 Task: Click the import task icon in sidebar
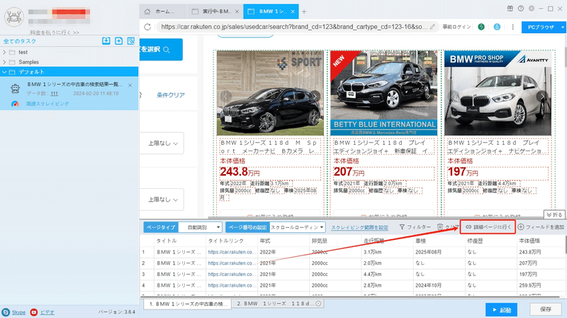(106, 41)
